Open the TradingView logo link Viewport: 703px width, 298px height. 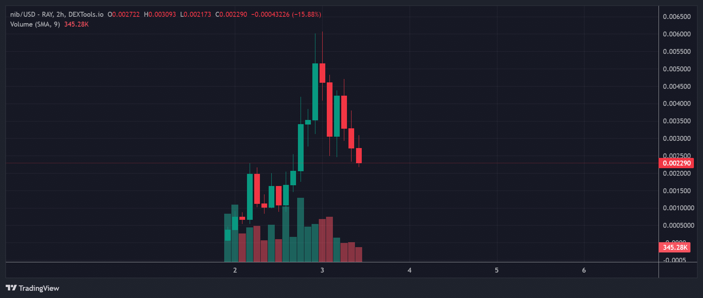pos(33,288)
